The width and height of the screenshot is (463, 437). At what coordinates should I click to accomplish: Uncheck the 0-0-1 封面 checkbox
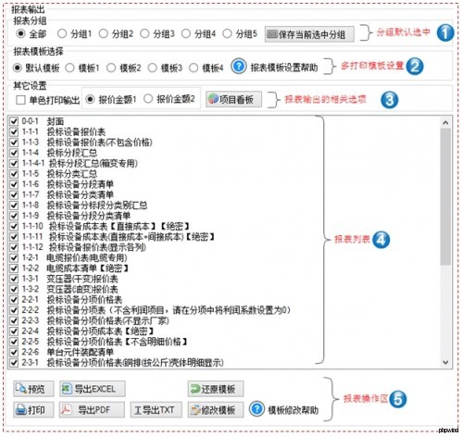(14, 121)
